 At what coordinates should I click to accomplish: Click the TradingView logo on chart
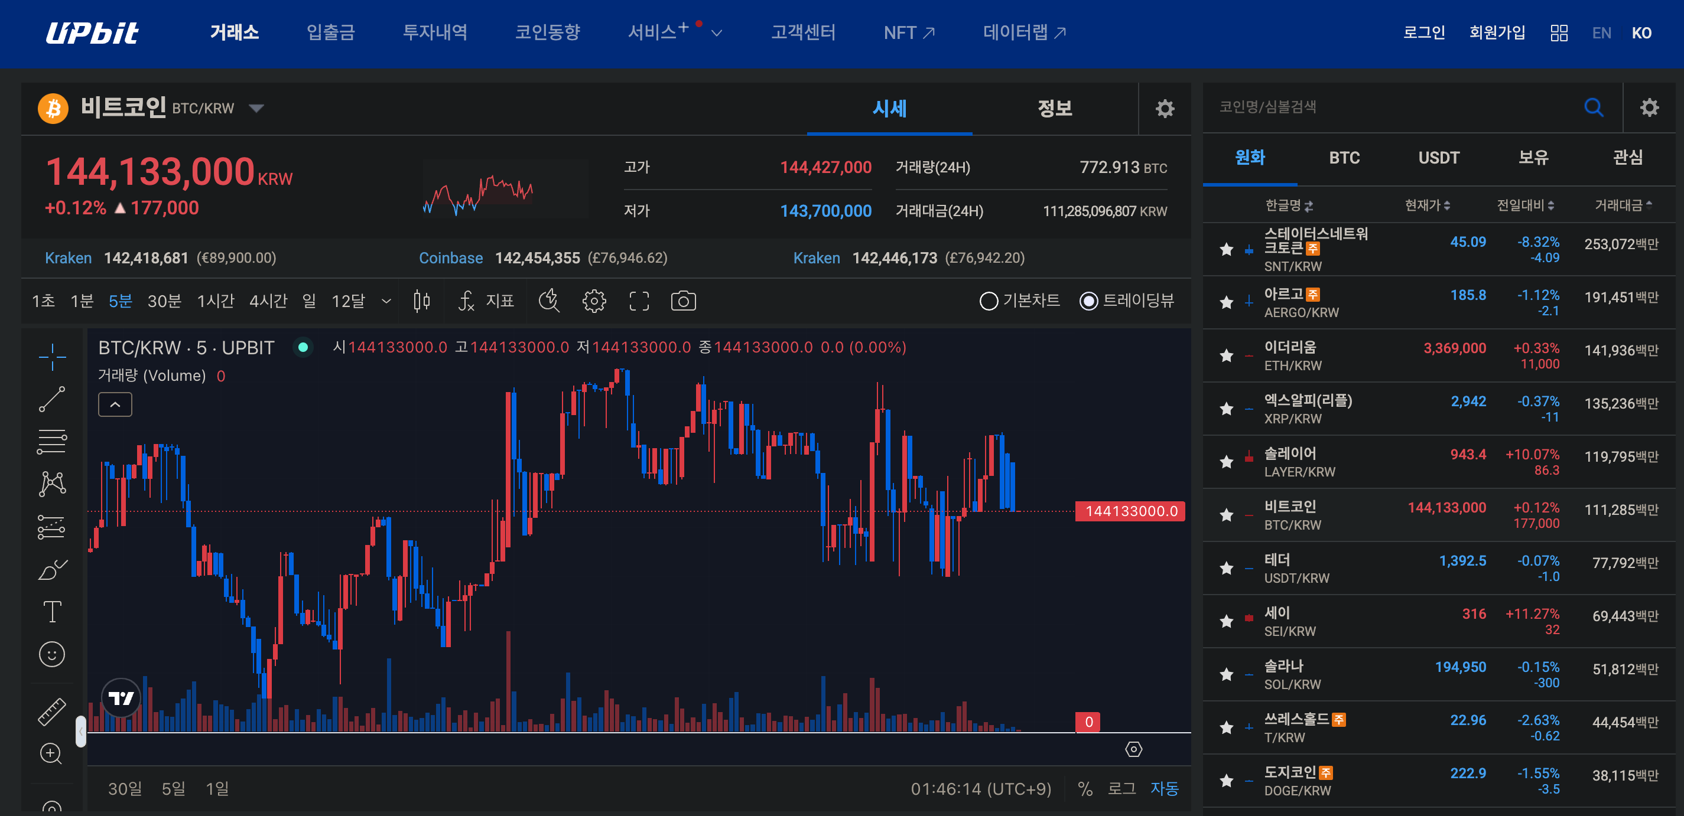click(x=121, y=698)
